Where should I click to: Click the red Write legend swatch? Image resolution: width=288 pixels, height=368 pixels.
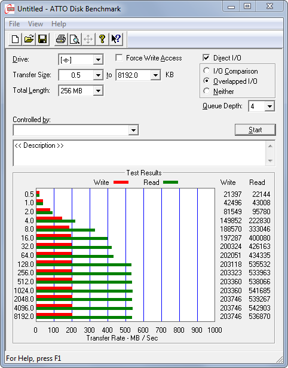tap(121, 182)
